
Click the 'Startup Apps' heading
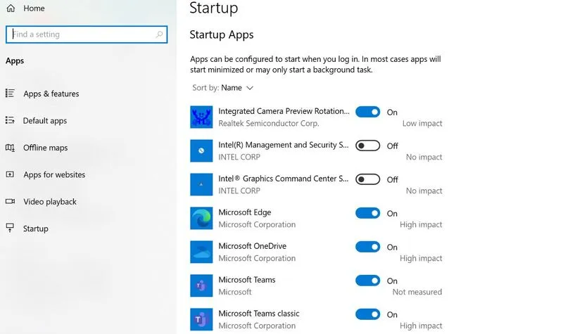click(222, 34)
